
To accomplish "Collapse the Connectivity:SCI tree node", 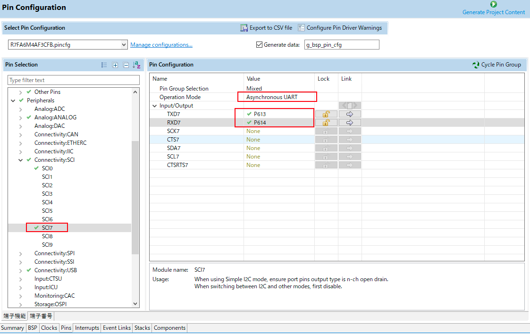I will (x=21, y=160).
